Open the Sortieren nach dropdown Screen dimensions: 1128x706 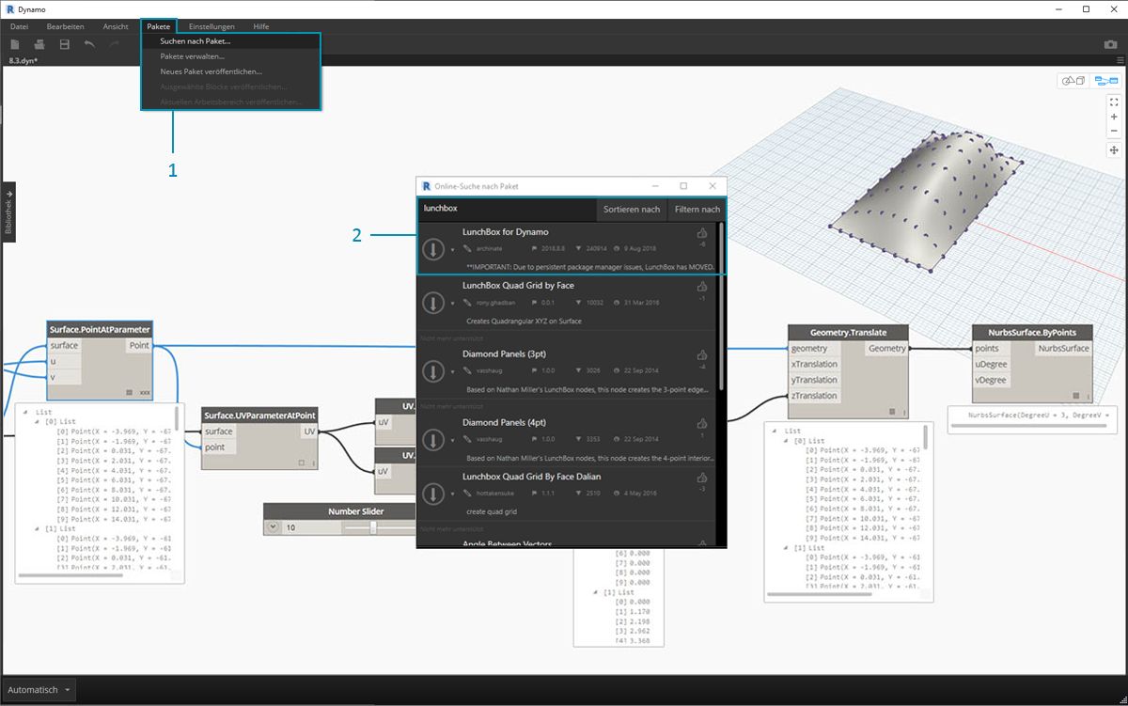tap(632, 209)
